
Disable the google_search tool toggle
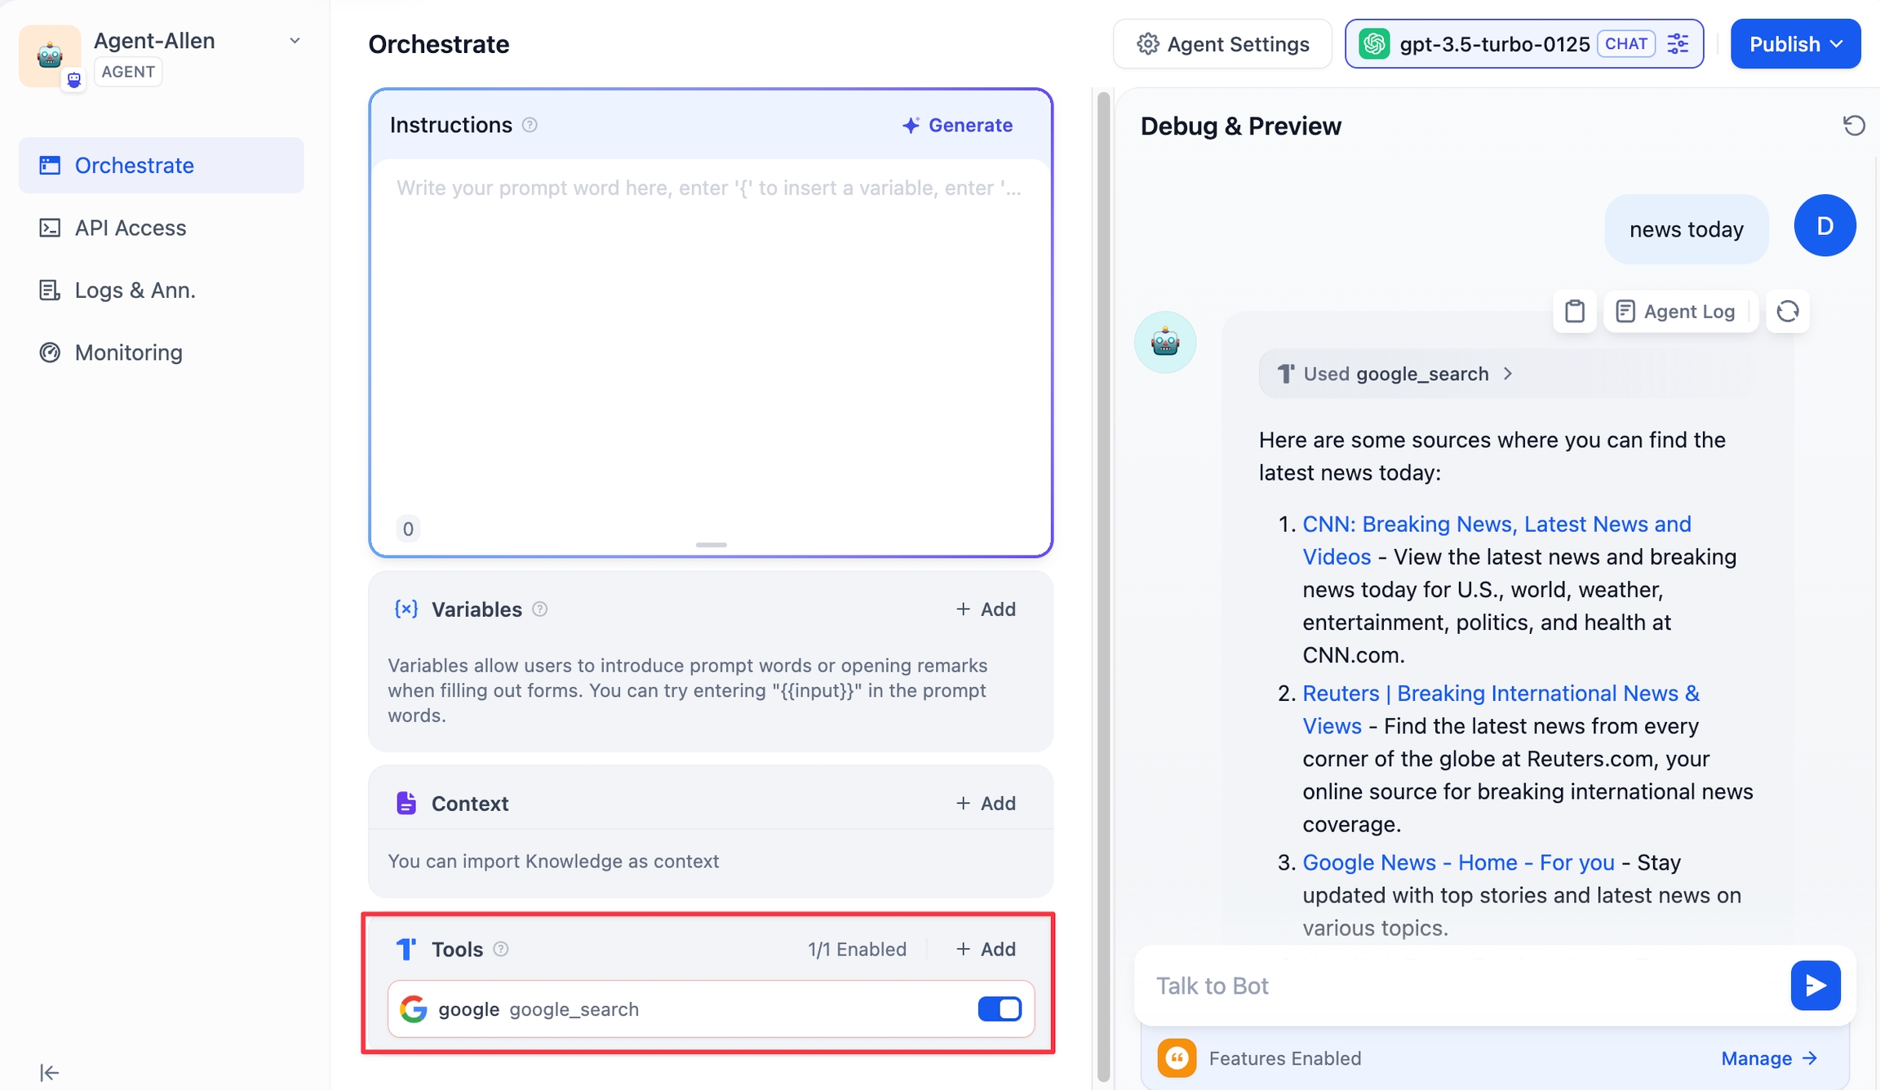(999, 1009)
